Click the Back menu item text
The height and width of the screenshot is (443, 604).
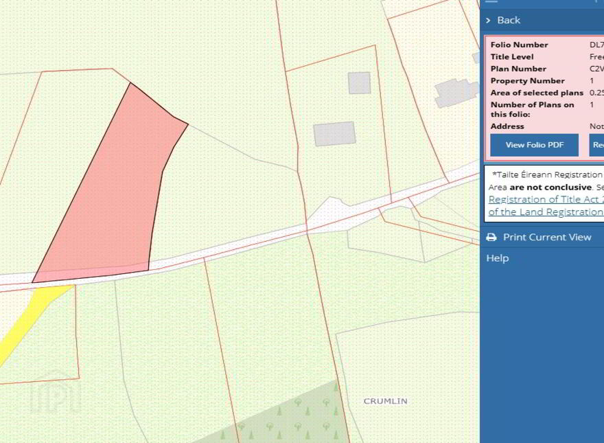click(509, 21)
